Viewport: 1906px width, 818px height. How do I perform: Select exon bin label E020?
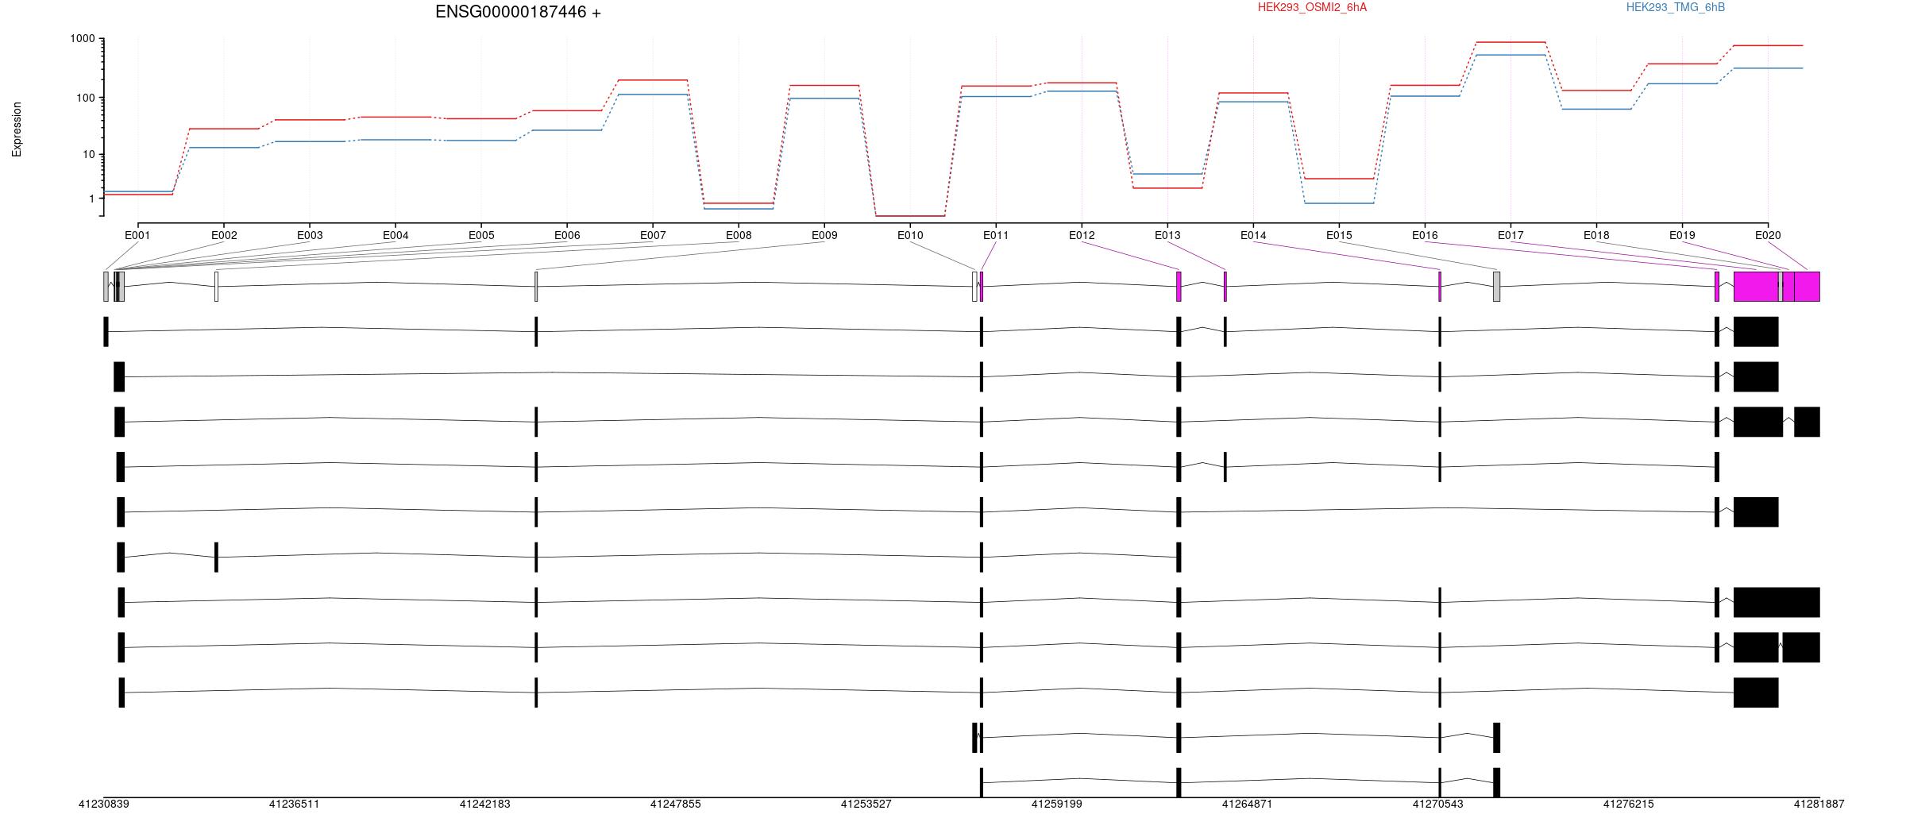point(1768,235)
